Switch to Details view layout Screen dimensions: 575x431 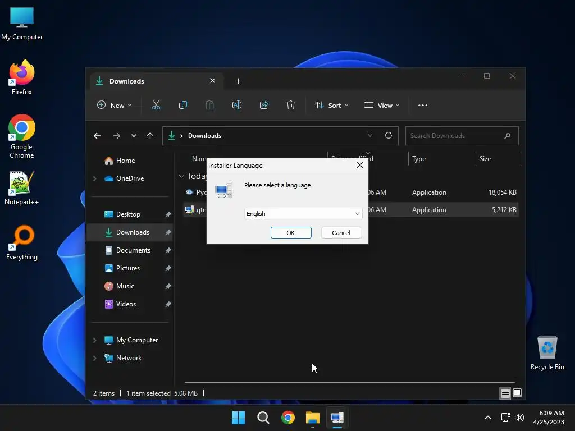click(x=505, y=393)
